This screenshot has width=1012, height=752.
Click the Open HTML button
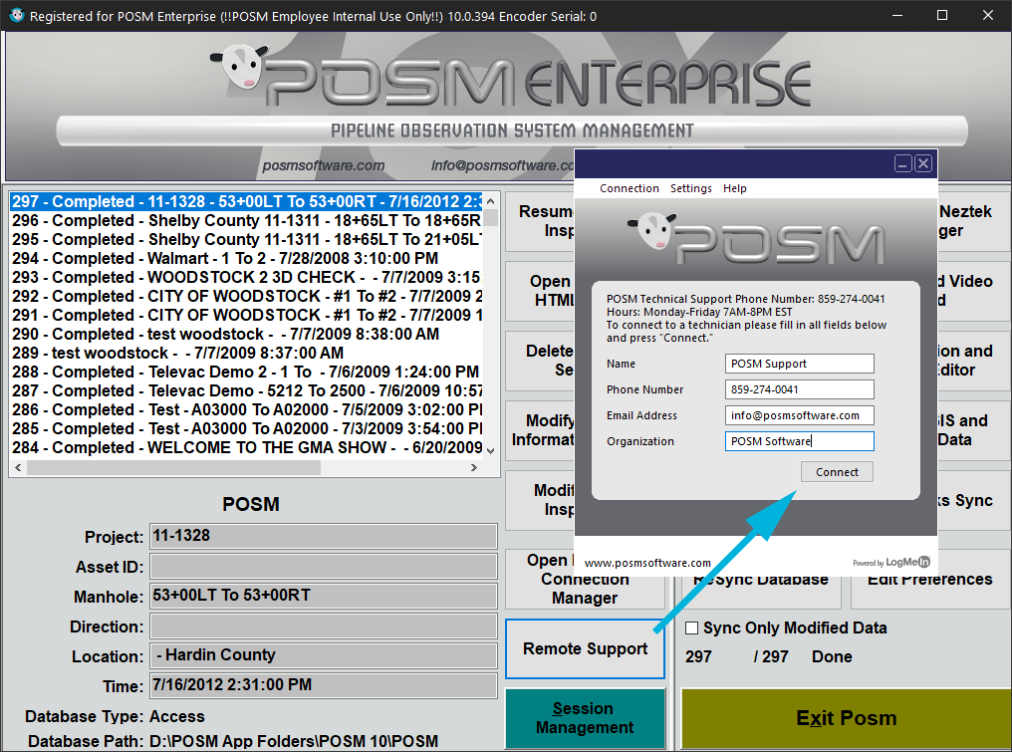[541, 291]
